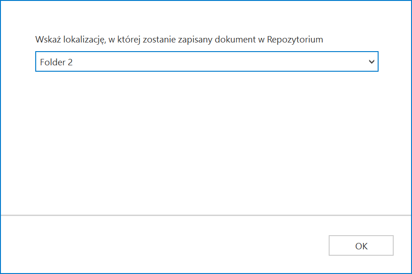
Task: Click the middle of the Folder 2 combo box
Action: click(x=207, y=61)
